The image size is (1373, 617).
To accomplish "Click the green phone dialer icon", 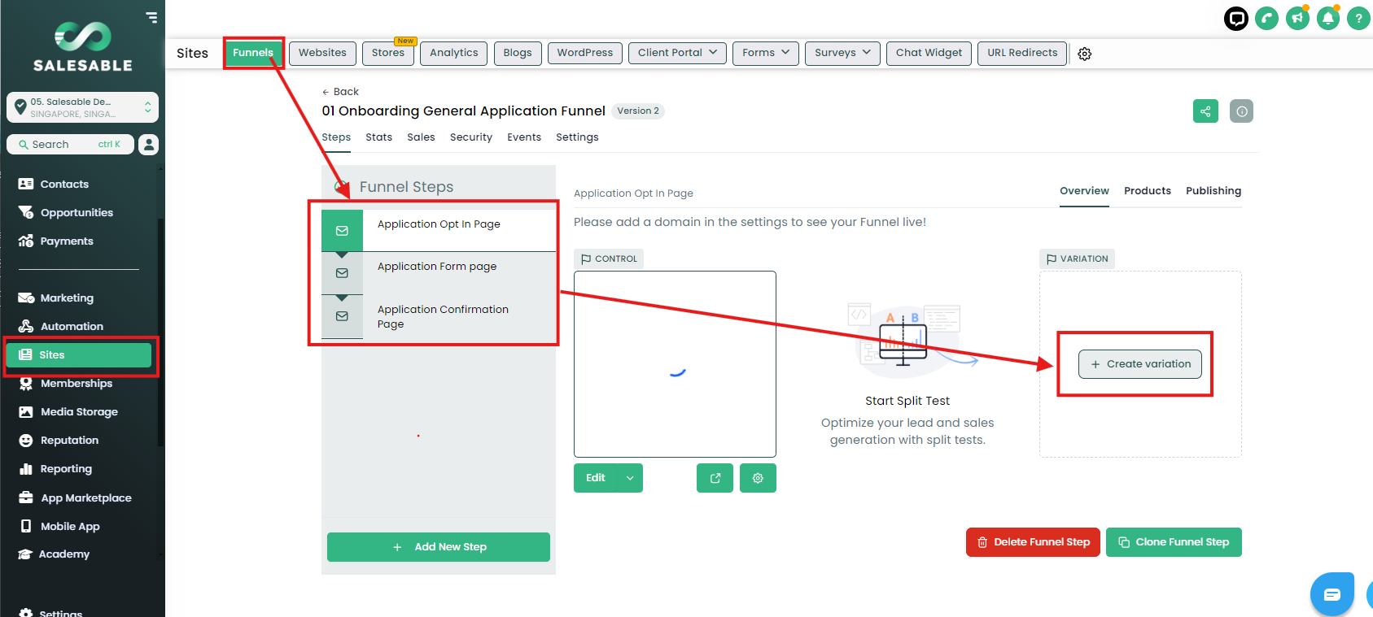I will (1266, 18).
